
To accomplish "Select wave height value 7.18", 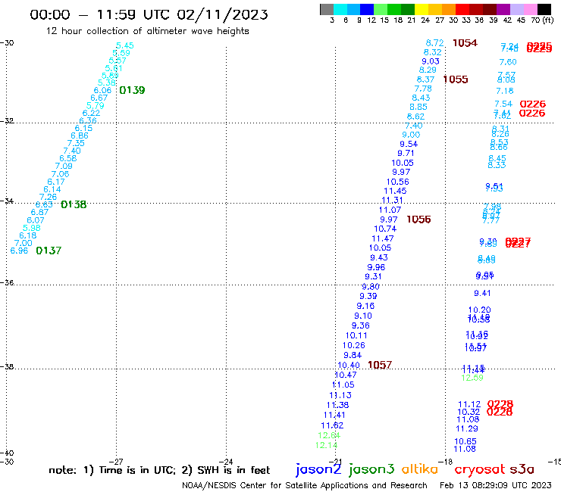I will (505, 91).
